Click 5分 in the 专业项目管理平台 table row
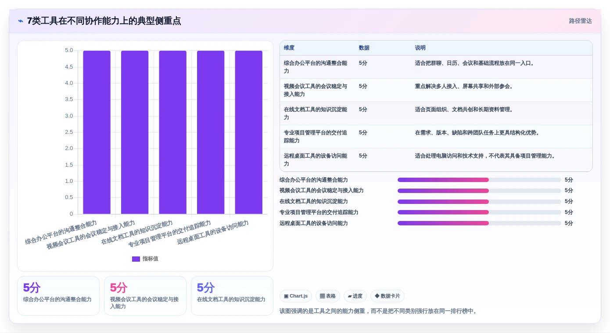Viewport: 610px width, 333px height. pyautogui.click(x=363, y=133)
